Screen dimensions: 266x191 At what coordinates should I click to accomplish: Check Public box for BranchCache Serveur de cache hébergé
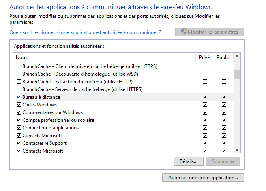point(224,89)
